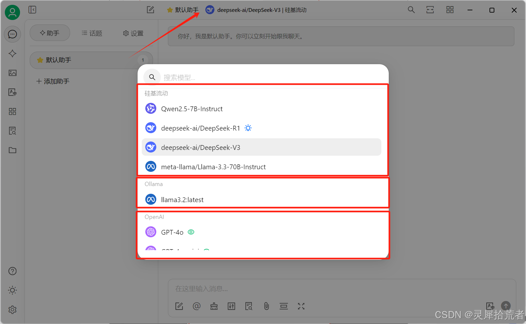Select Qwen2.5-7B-Instruct model
The height and width of the screenshot is (324, 526).
click(x=262, y=109)
